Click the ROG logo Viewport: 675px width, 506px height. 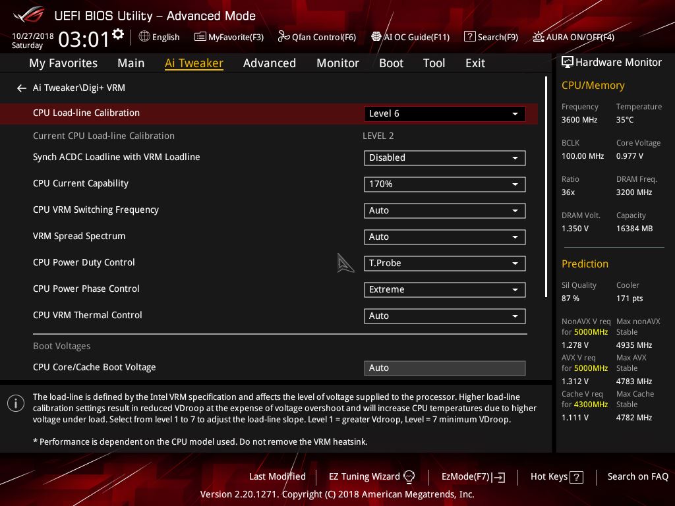tap(29, 14)
